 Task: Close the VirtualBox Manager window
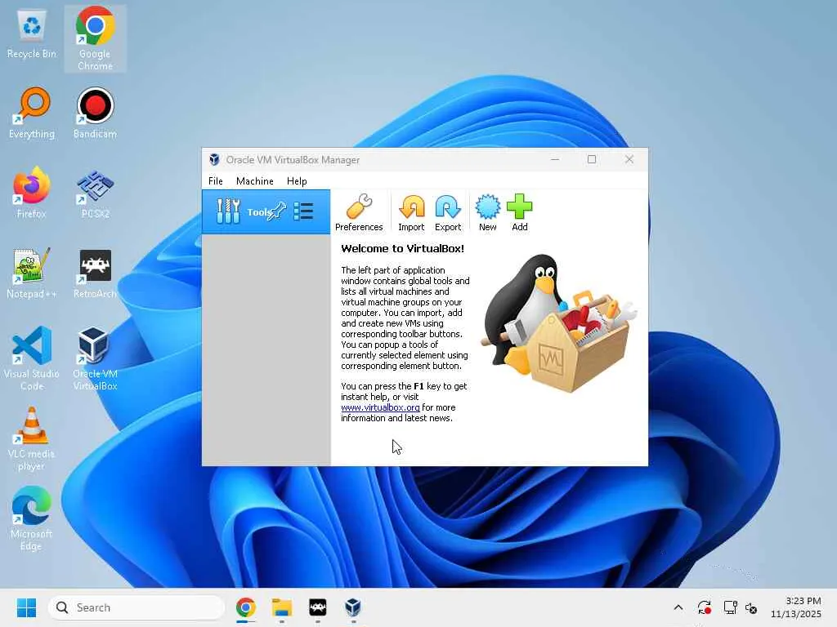pyautogui.click(x=629, y=159)
